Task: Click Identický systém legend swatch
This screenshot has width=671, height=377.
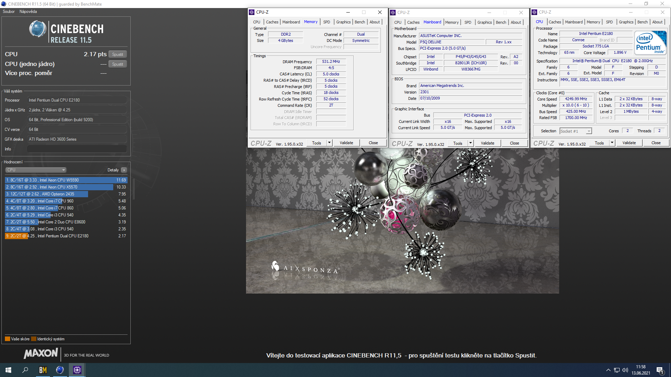Action: (x=34, y=339)
